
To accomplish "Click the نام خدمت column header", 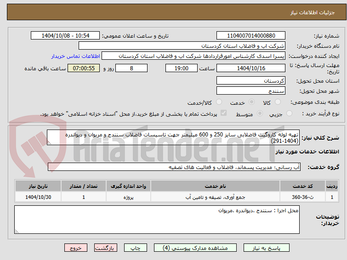I will tap(216, 186).
